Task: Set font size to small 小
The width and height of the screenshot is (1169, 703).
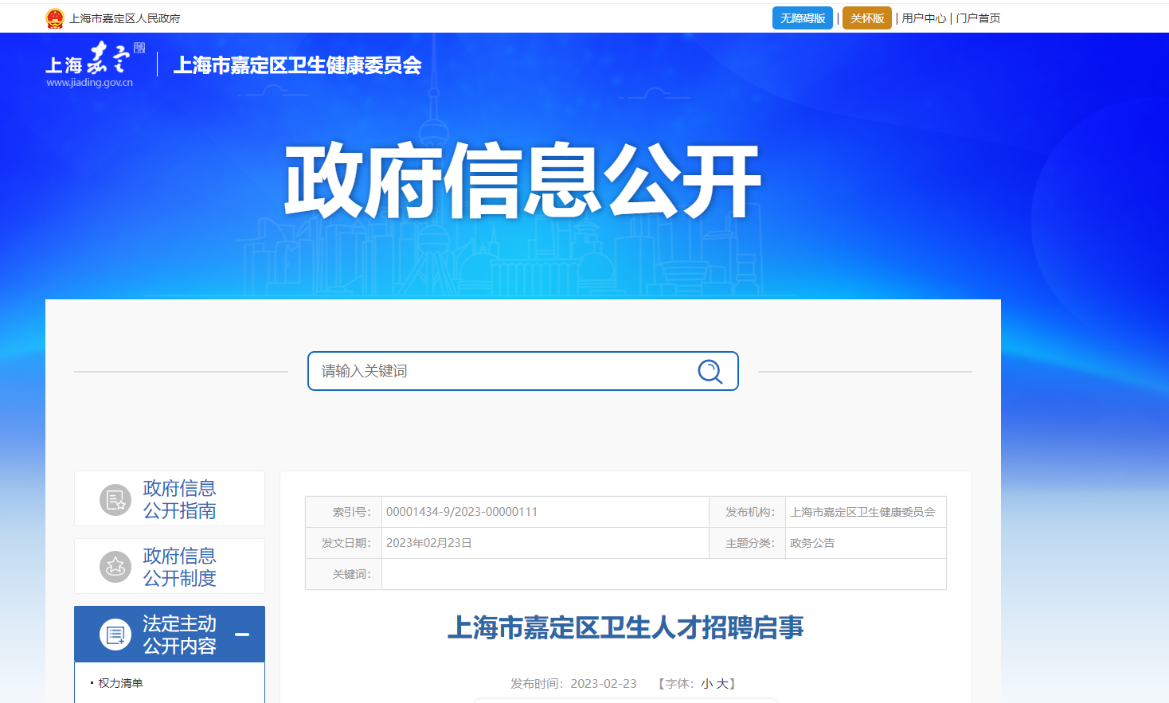Action: click(706, 684)
